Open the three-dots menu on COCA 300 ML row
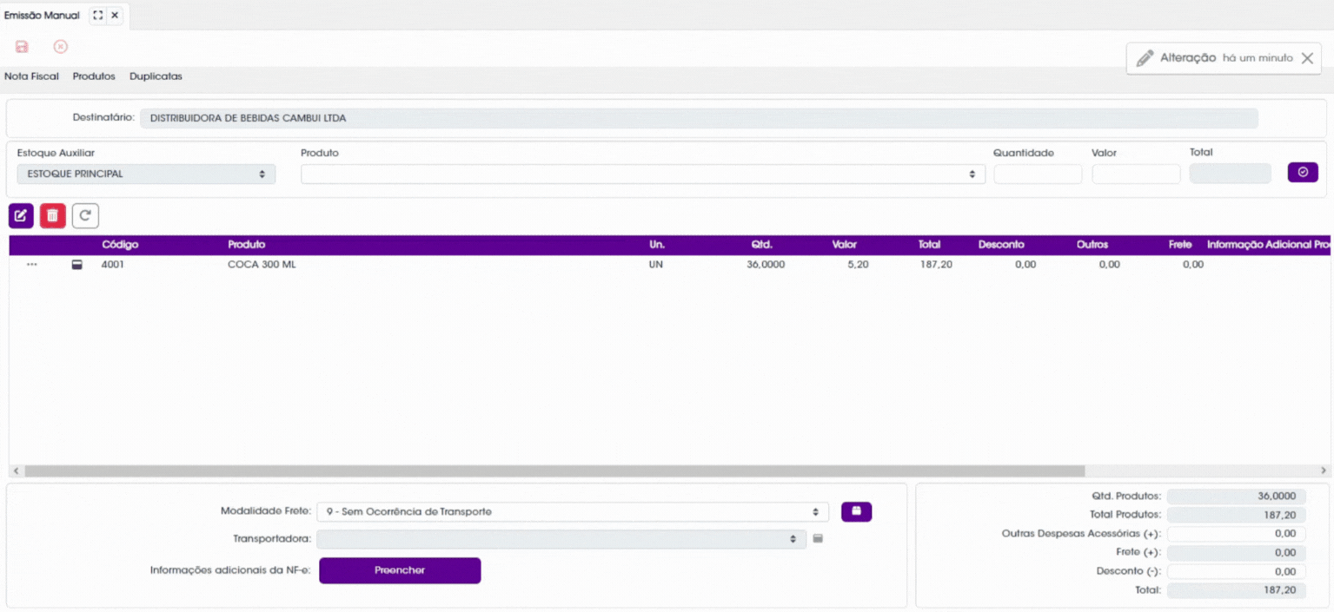 [32, 265]
